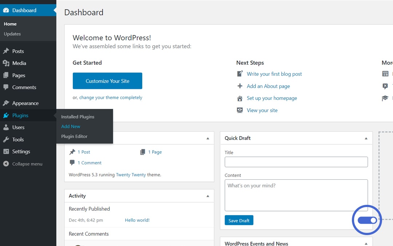Choose Installed Plugins from flyout

[78, 117]
